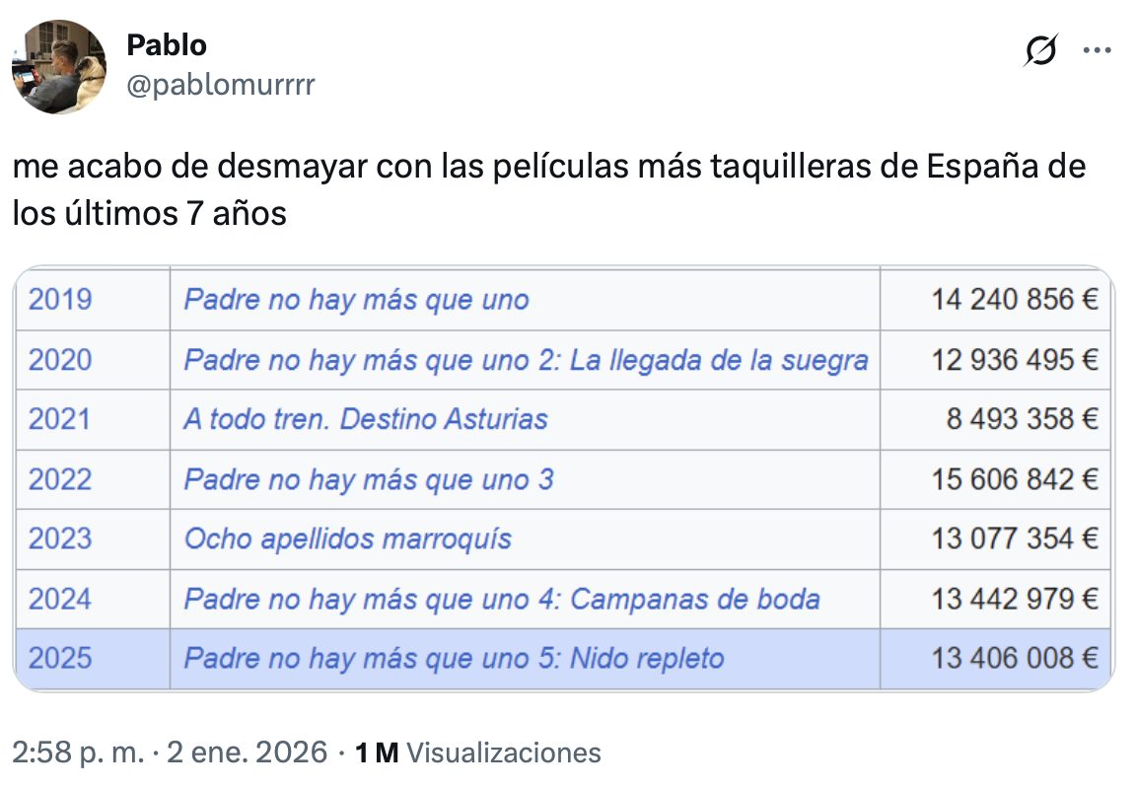Image resolution: width=1136 pixels, height=789 pixels.
Task: Open the three-dot more options menu
Action: coord(1097,50)
